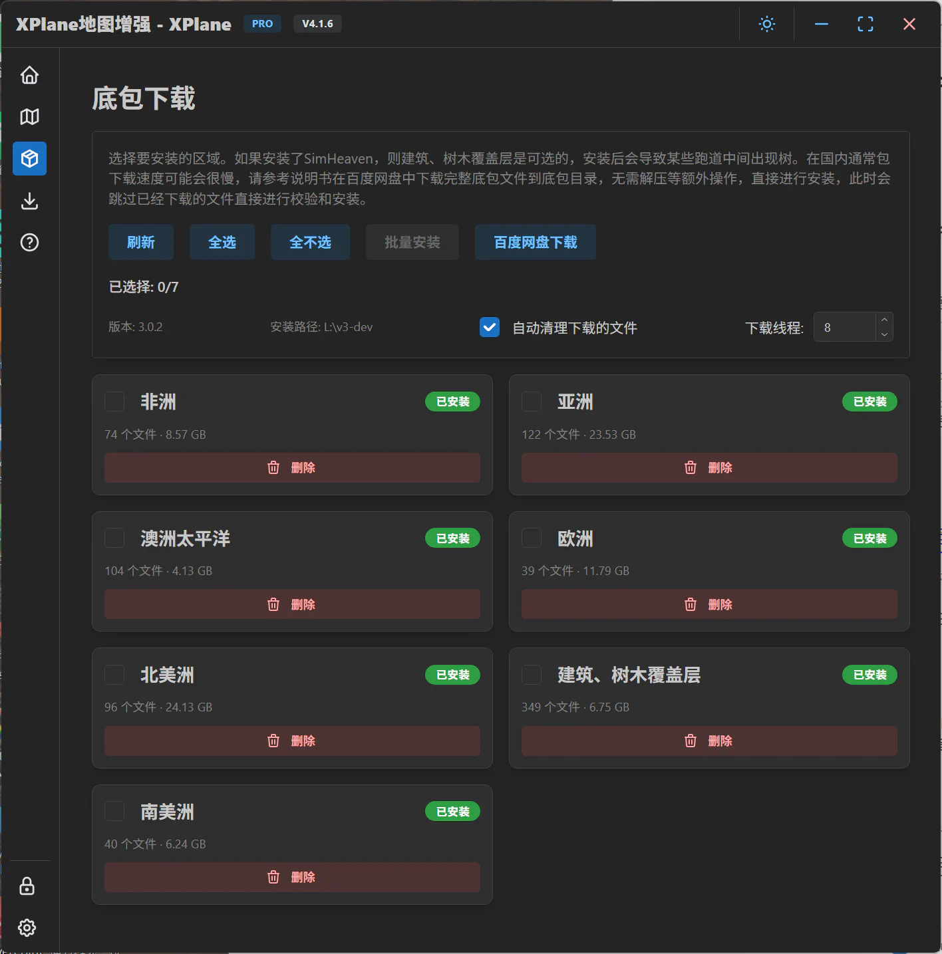Decrease download thread count stepper
942x954 pixels.
point(885,333)
